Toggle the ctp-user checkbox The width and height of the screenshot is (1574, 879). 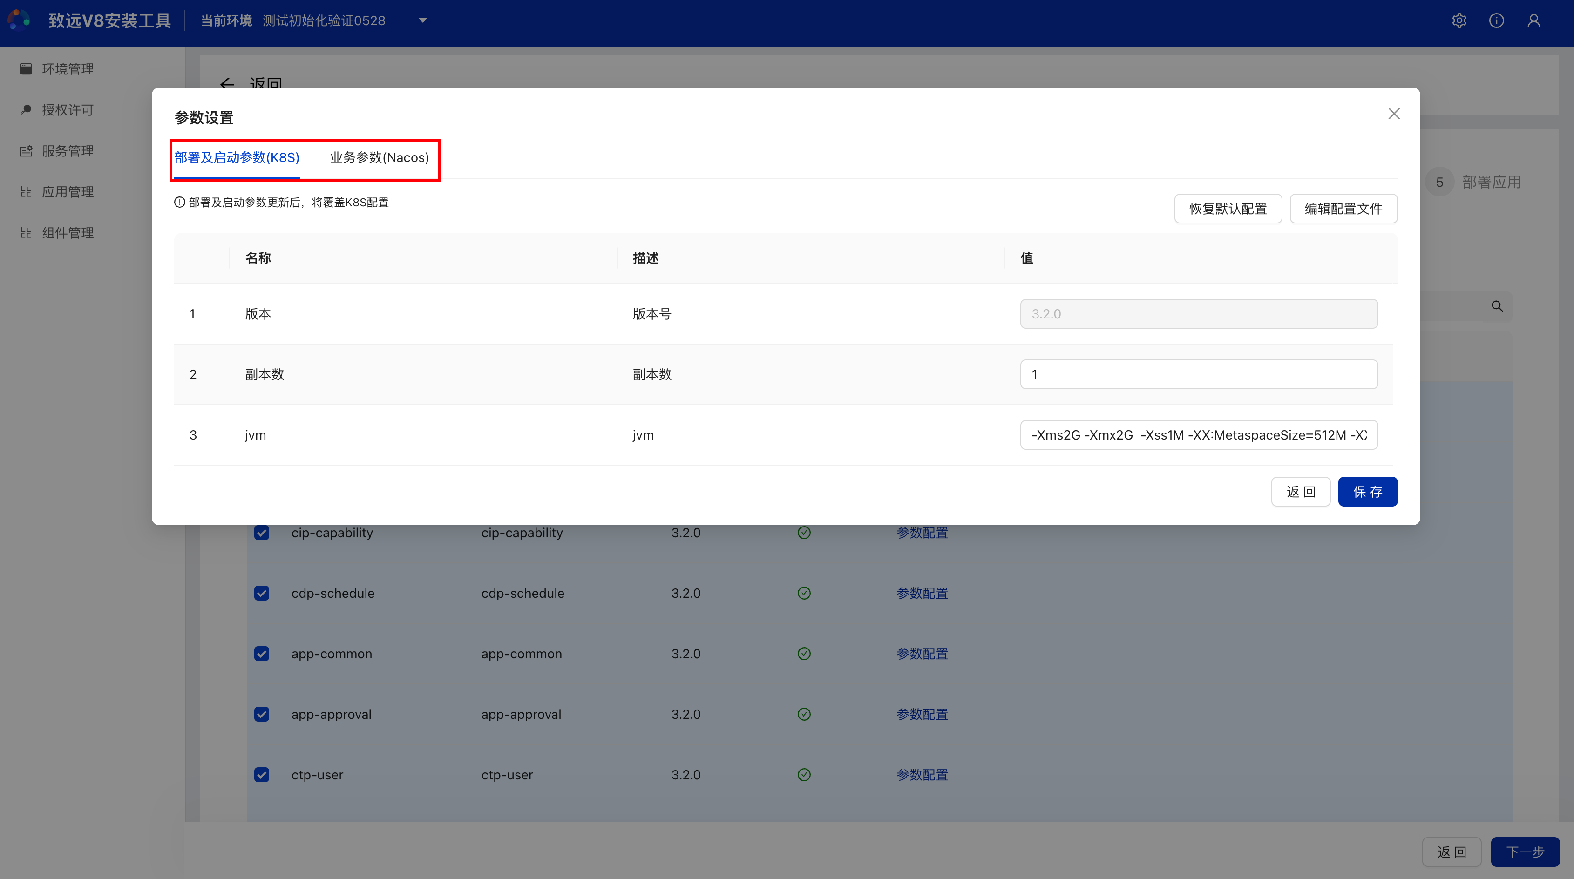coord(262,775)
